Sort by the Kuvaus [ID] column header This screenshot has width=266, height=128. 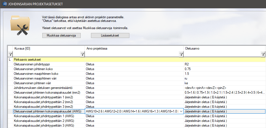(47, 48)
